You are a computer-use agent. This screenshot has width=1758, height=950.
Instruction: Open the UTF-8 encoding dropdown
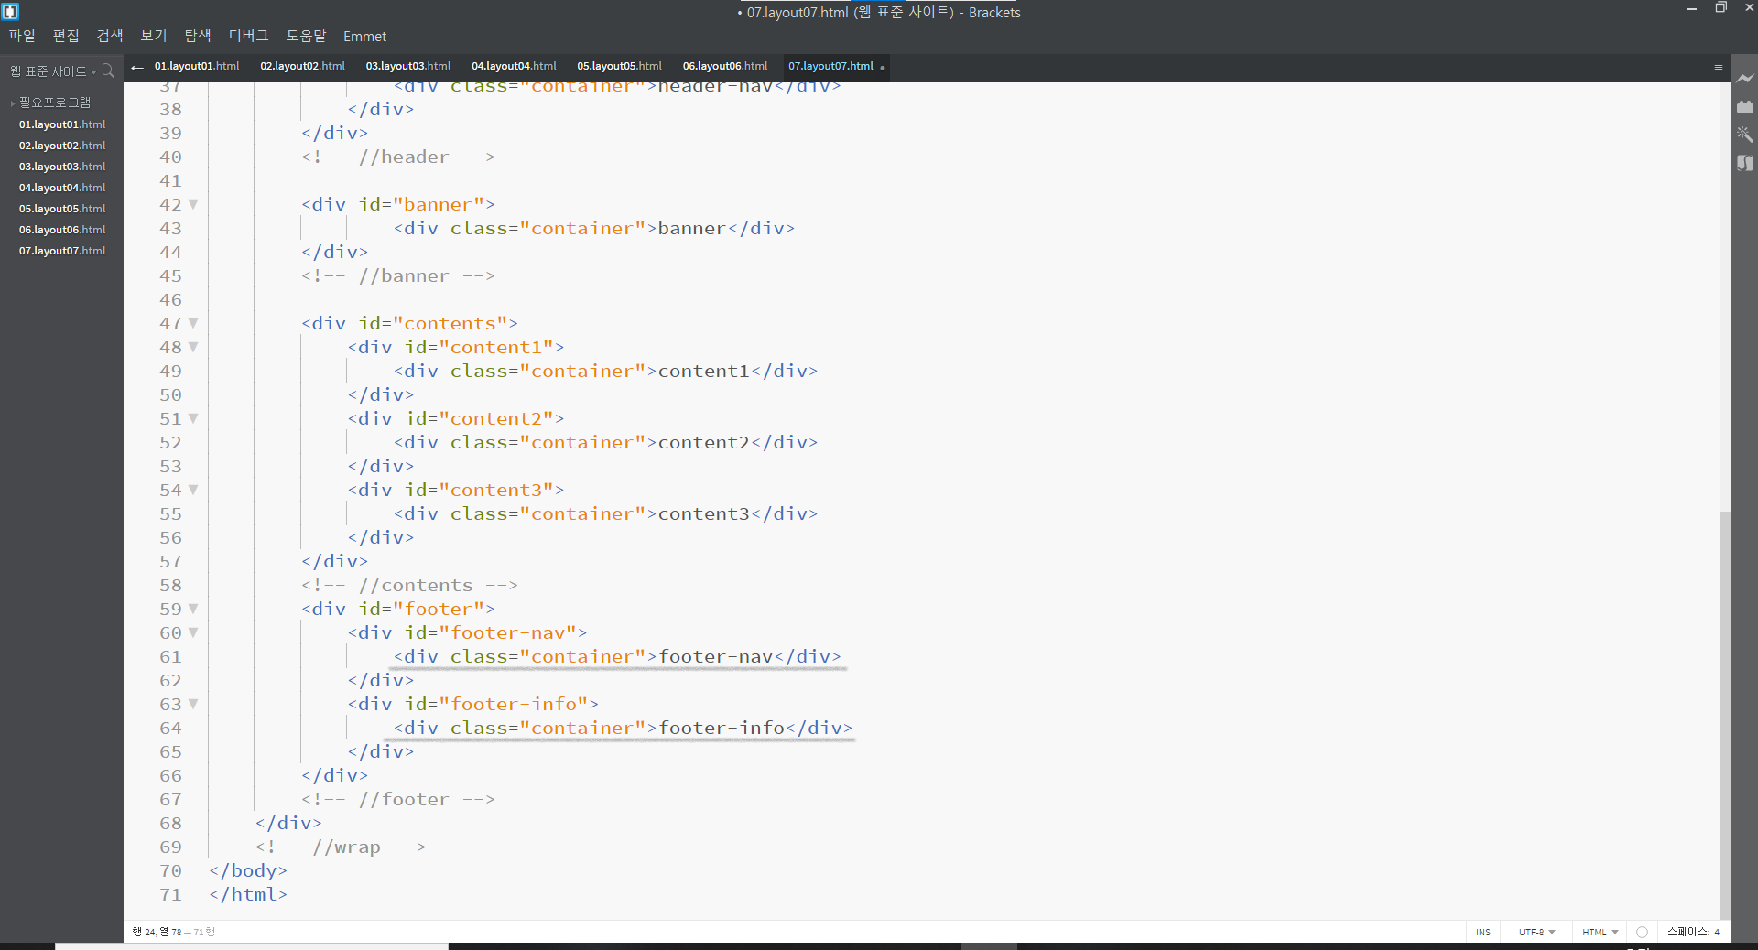point(1536,932)
